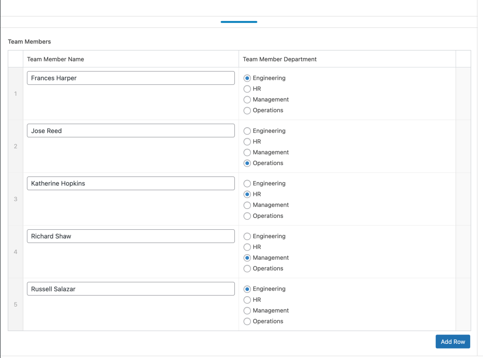Select HR for Frances Harper
Screen dimensions: 483x358
click(x=247, y=89)
